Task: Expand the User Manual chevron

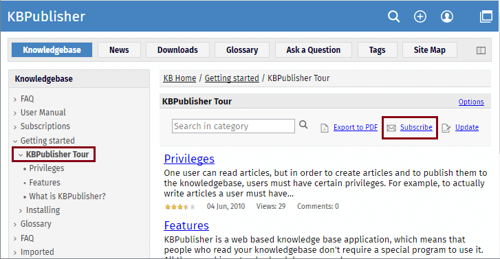Action: (15, 113)
